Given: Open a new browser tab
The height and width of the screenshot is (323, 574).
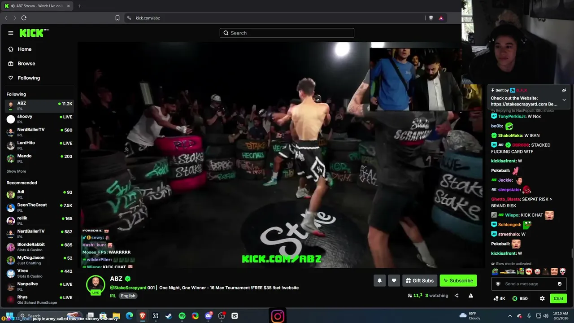Looking at the screenshot, I should [x=79, y=6].
